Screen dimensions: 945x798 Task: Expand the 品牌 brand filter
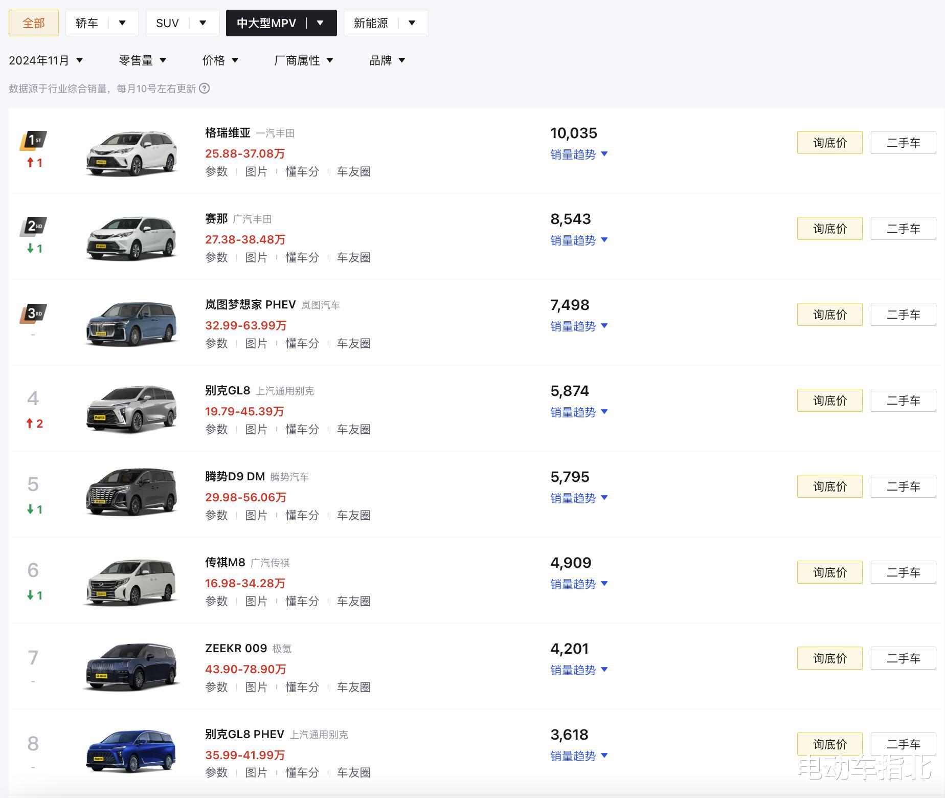point(387,60)
